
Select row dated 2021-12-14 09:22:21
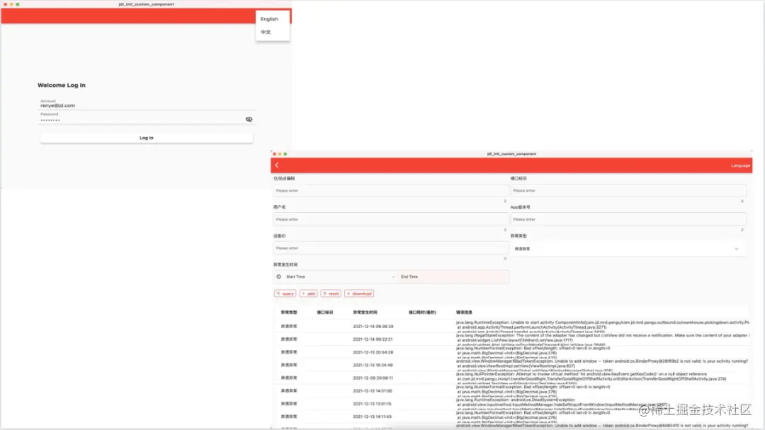(511, 339)
